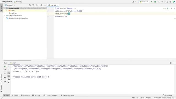Image resolution: width=176 pixels, height=99 pixels.
Task: Click the stop icon in top toolbar
Action: [x=162, y=2]
